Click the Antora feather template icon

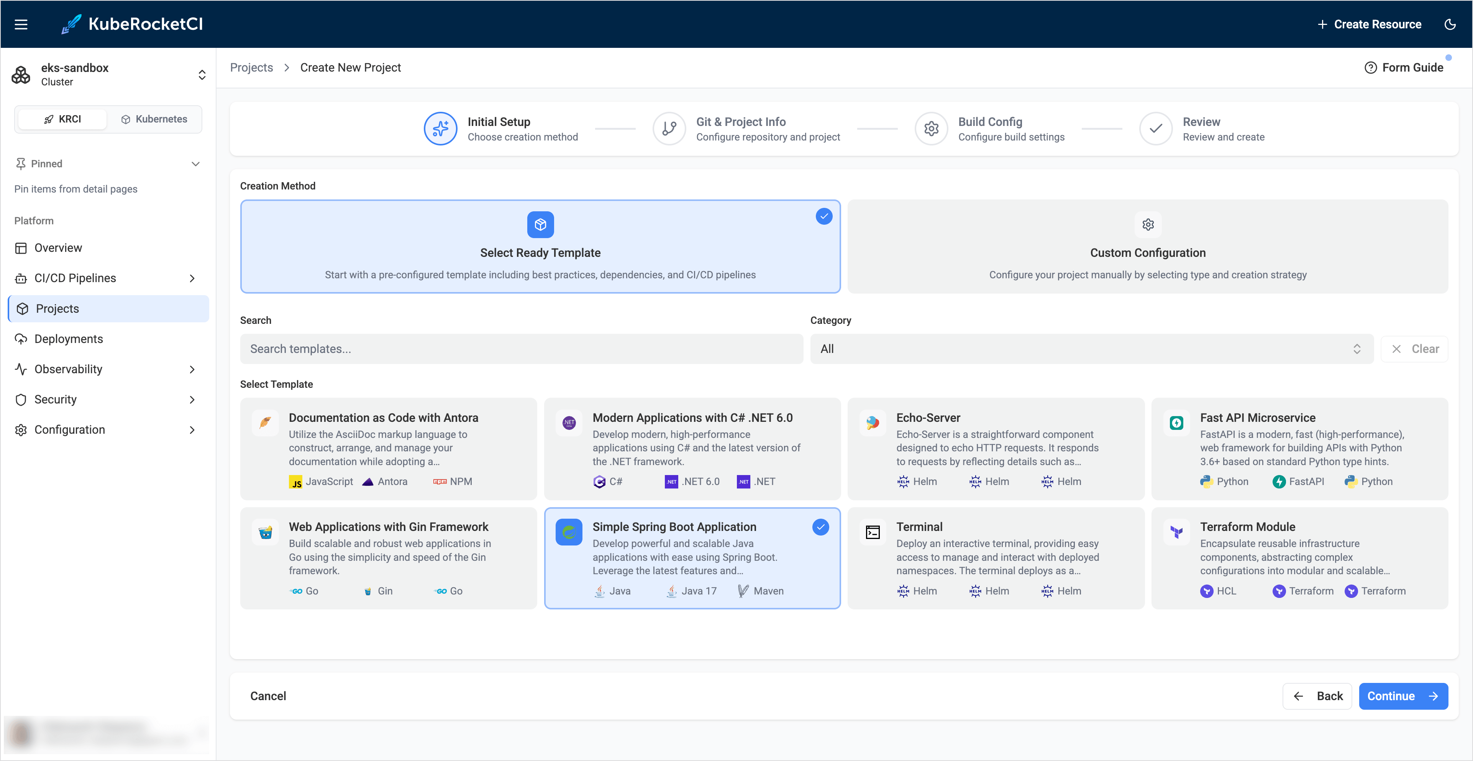point(265,423)
